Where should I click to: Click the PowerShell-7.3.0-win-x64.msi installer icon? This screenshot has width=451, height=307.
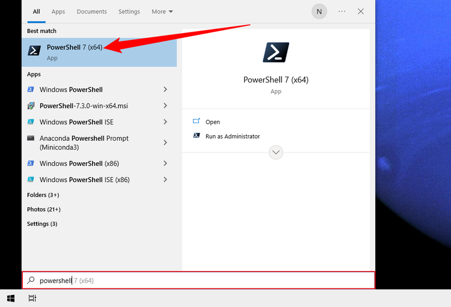coord(31,106)
